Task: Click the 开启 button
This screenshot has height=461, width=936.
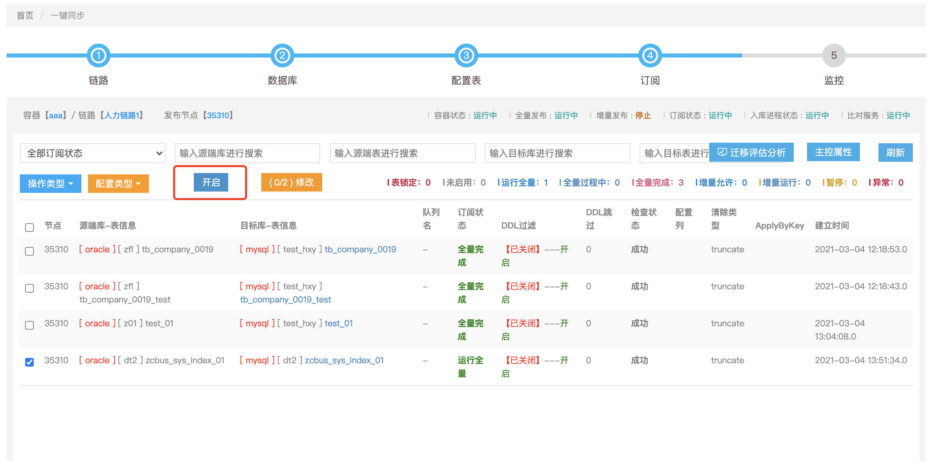Action: pyautogui.click(x=211, y=182)
